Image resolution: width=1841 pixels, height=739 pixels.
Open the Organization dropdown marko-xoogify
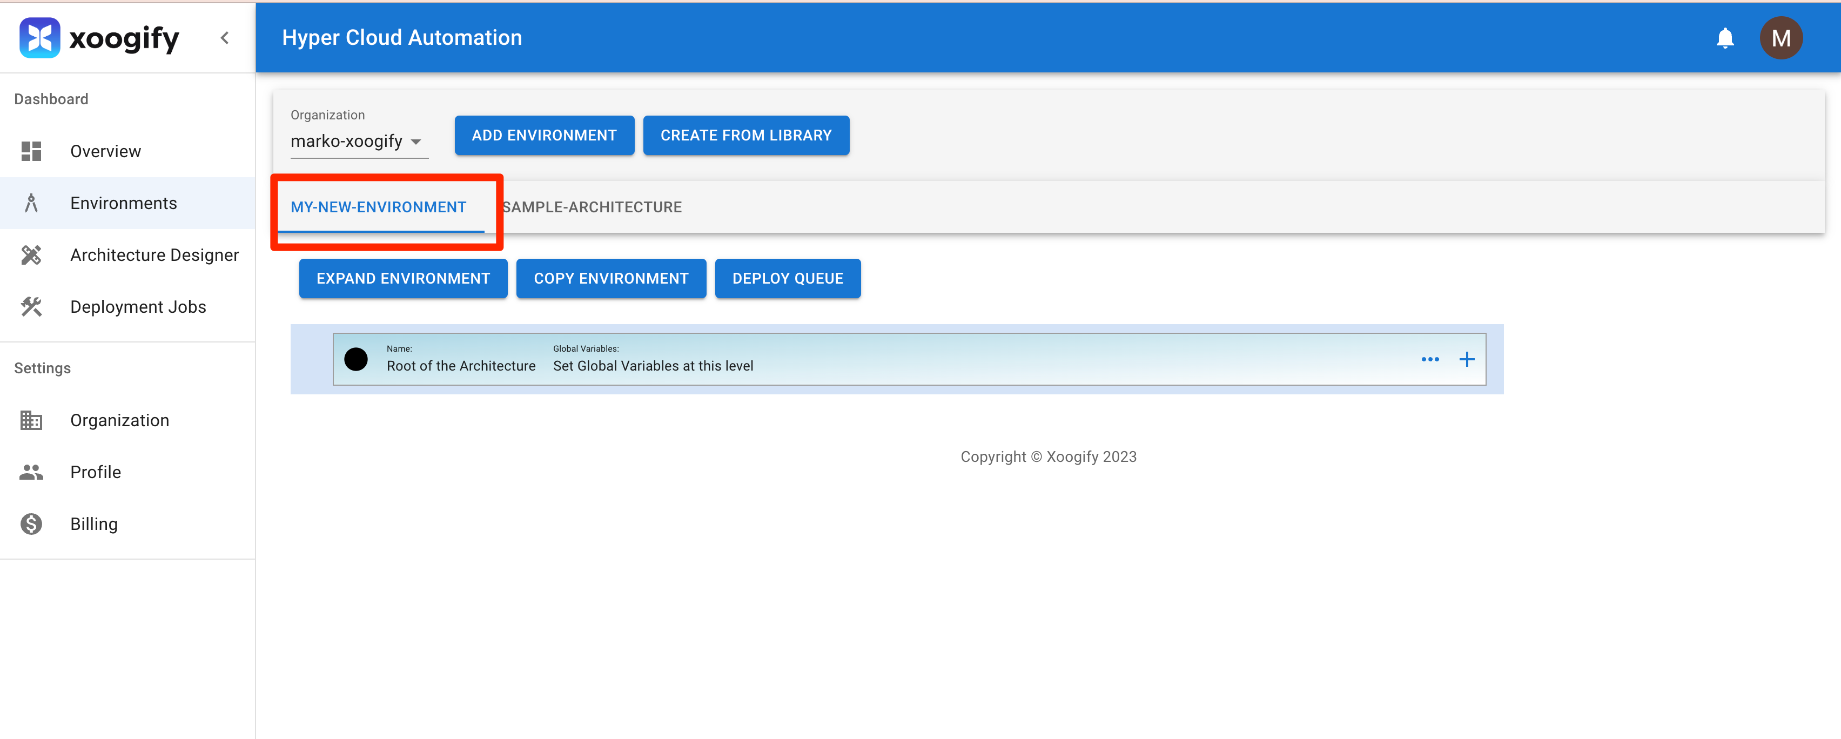coord(357,142)
